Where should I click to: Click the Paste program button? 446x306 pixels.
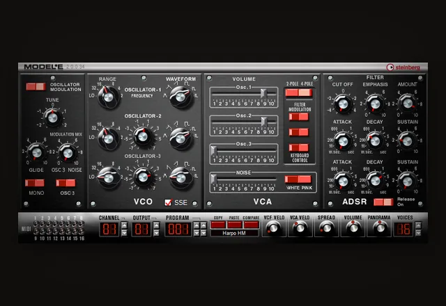[235, 225]
